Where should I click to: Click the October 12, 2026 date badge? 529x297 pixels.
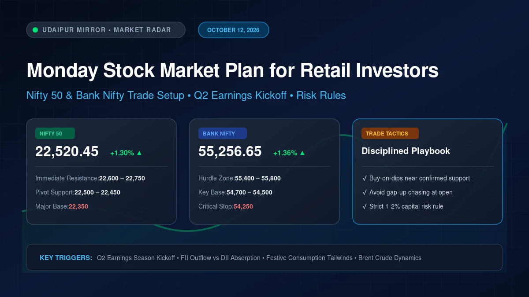233,30
